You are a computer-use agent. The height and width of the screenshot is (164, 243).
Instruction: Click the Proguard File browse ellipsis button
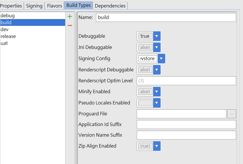(232, 114)
